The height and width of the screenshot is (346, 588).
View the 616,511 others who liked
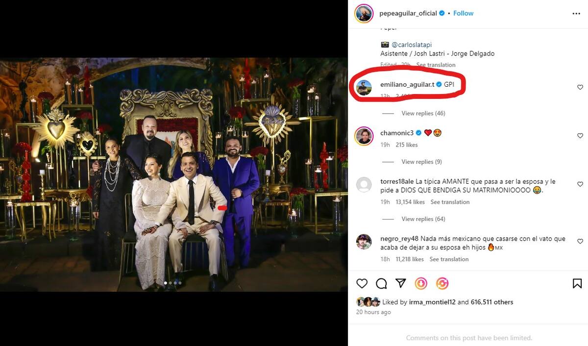[x=492, y=302]
